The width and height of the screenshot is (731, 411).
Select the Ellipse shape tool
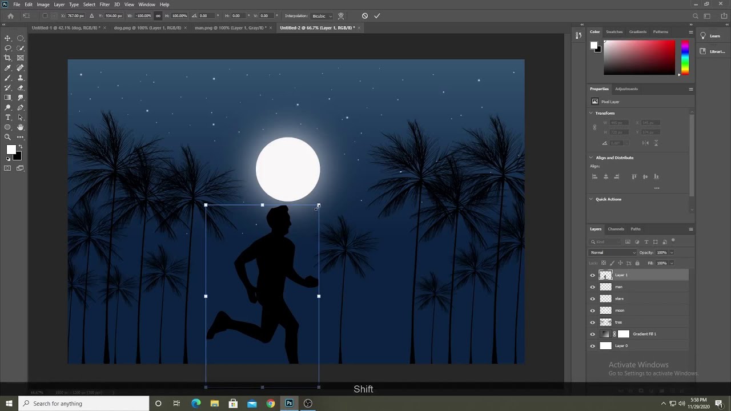tap(8, 127)
